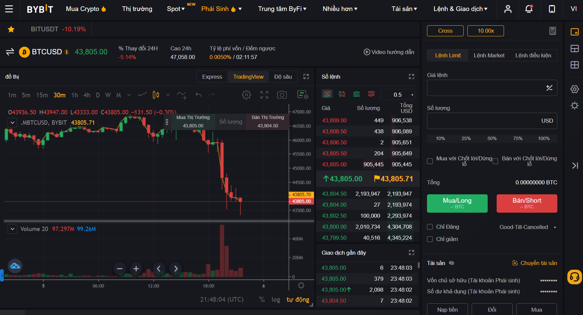Collapse the Volume 20 indicator legend
The height and width of the screenshot is (315, 583).
pyautogui.click(x=12, y=229)
